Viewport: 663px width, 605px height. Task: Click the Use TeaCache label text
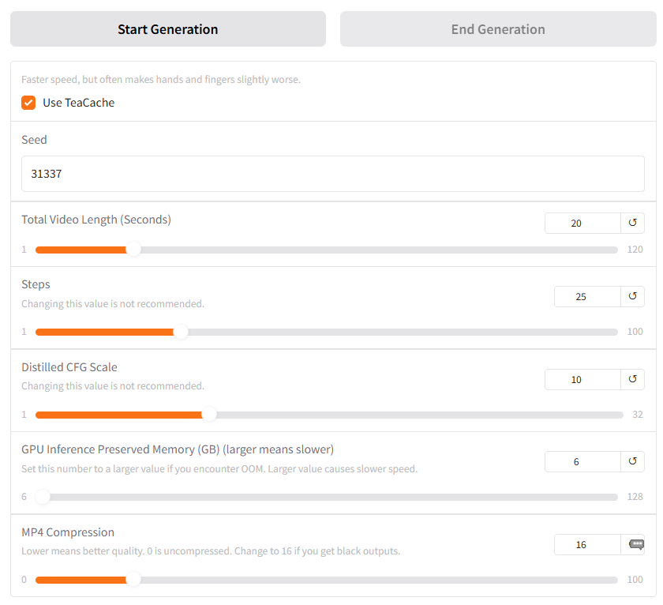click(79, 103)
